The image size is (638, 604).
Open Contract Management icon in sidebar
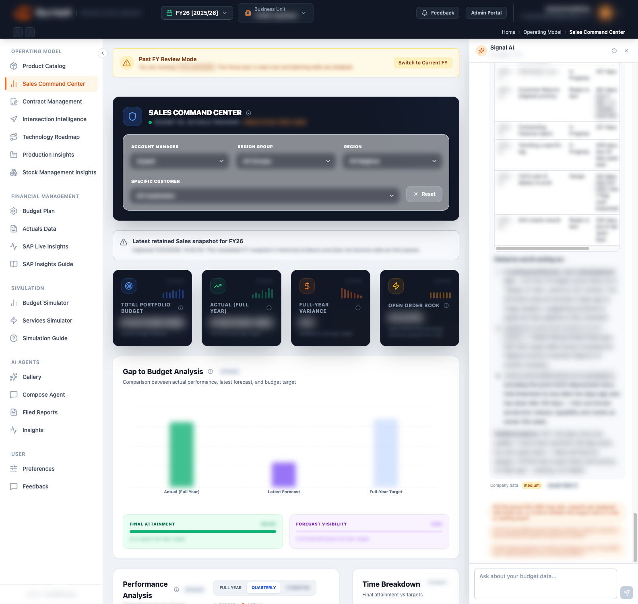click(14, 101)
